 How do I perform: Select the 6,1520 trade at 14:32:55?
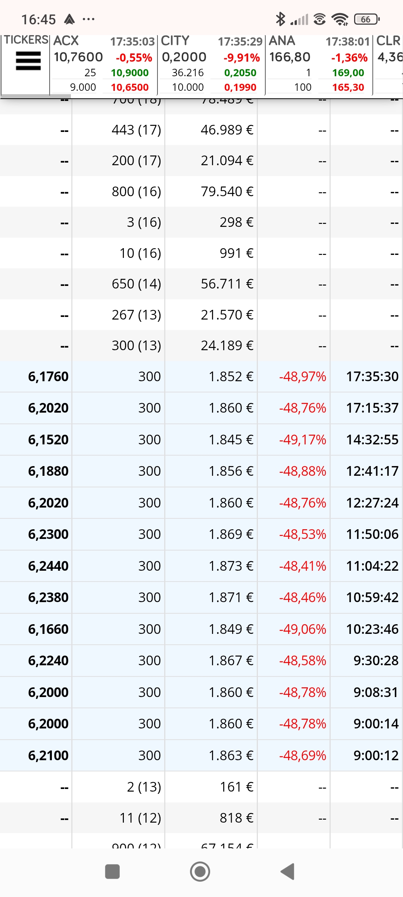pos(201,440)
